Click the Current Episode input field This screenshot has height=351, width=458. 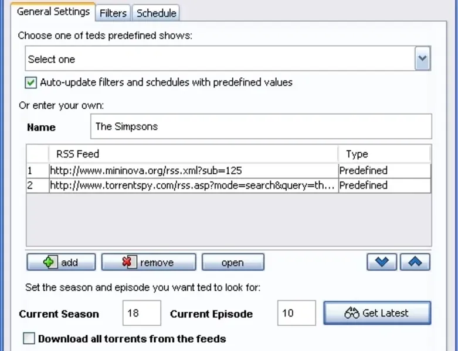[297, 313]
